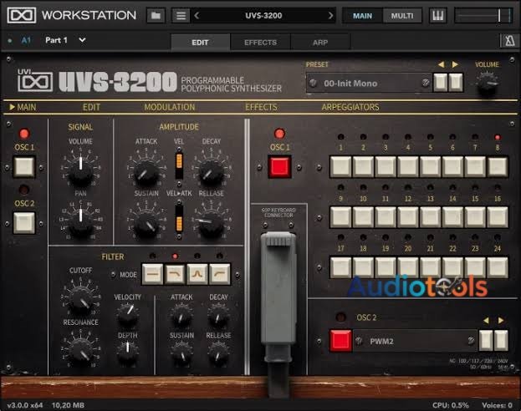This screenshot has width=521, height=411.
Task: Click the amplitude DECAY knob
Action: pos(211,170)
